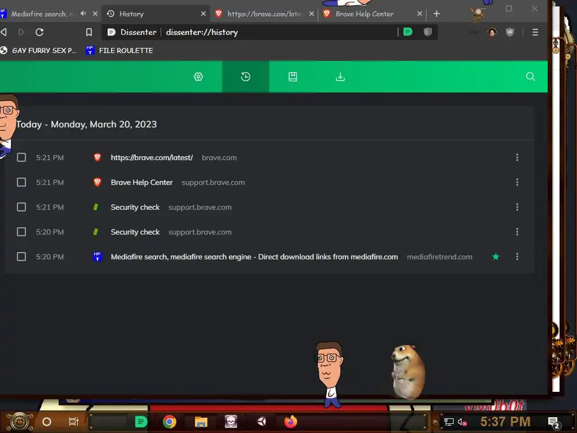
Task: Open the shield icon in address bar
Action: pos(427,32)
